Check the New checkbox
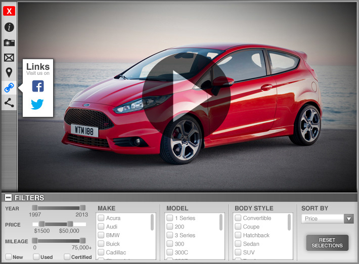 coord(9,257)
